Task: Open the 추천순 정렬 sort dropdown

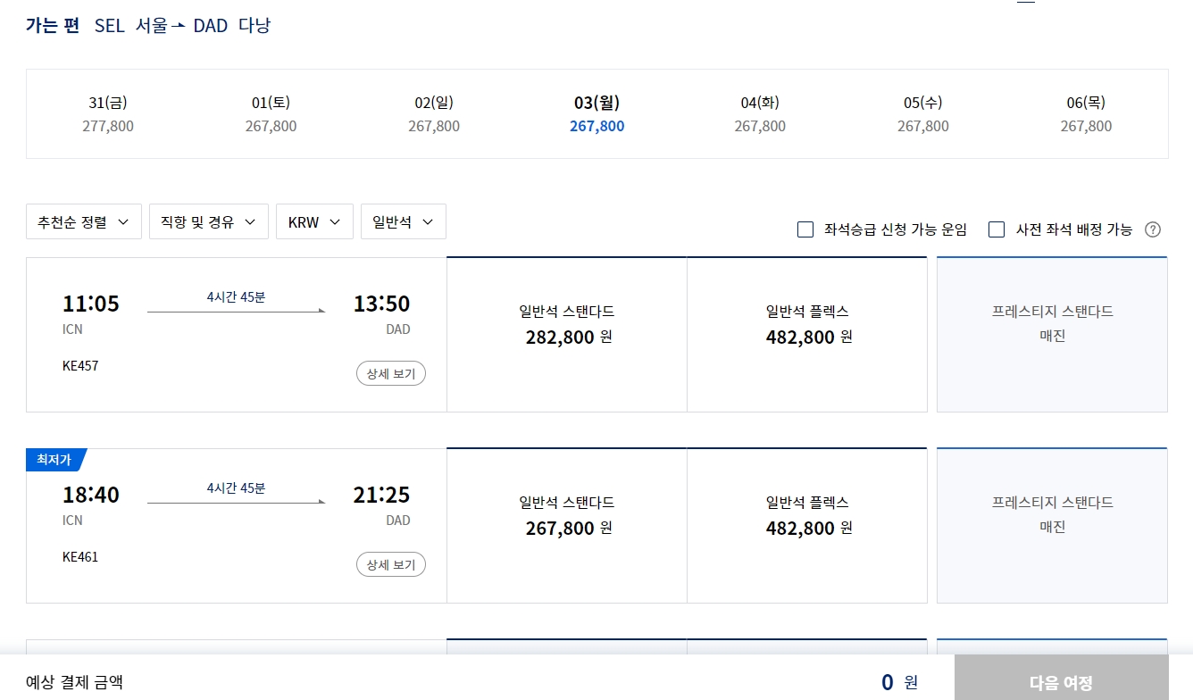Action: (83, 221)
